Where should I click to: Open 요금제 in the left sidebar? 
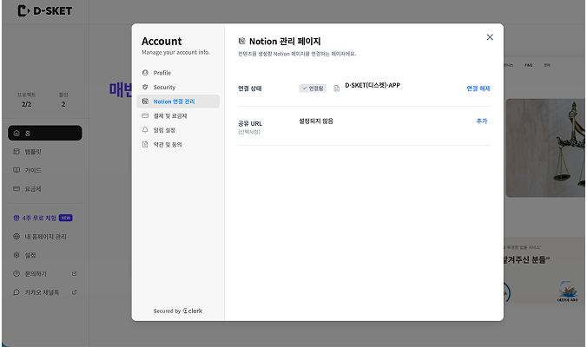click(x=32, y=188)
